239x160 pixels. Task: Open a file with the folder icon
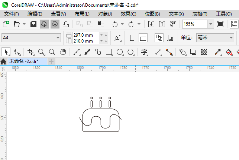coord(17,24)
